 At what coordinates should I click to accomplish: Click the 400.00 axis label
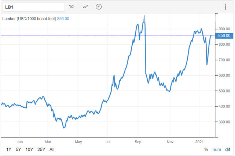(224, 106)
